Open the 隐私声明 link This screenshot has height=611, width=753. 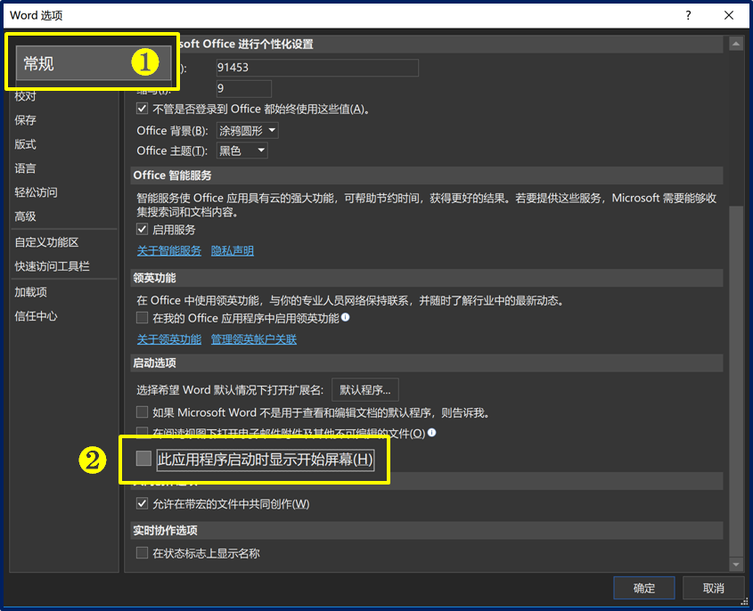click(x=233, y=250)
